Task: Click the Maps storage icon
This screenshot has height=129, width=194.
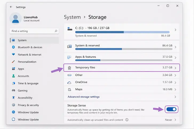Action: coord(70,89)
